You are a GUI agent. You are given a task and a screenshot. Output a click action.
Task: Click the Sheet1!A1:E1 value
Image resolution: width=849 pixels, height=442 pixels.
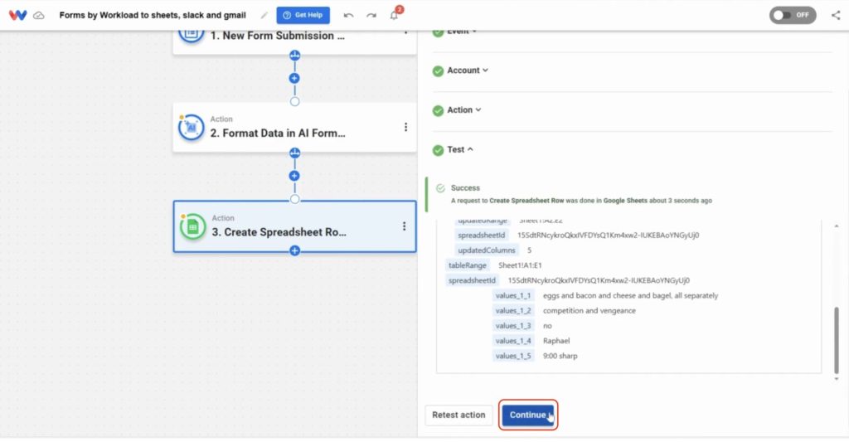point(520,265)
